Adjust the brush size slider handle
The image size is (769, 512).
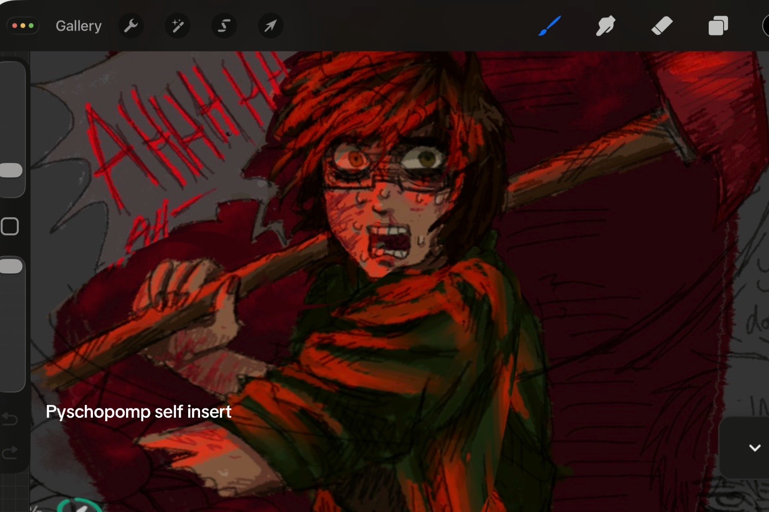tap(11, 170)
